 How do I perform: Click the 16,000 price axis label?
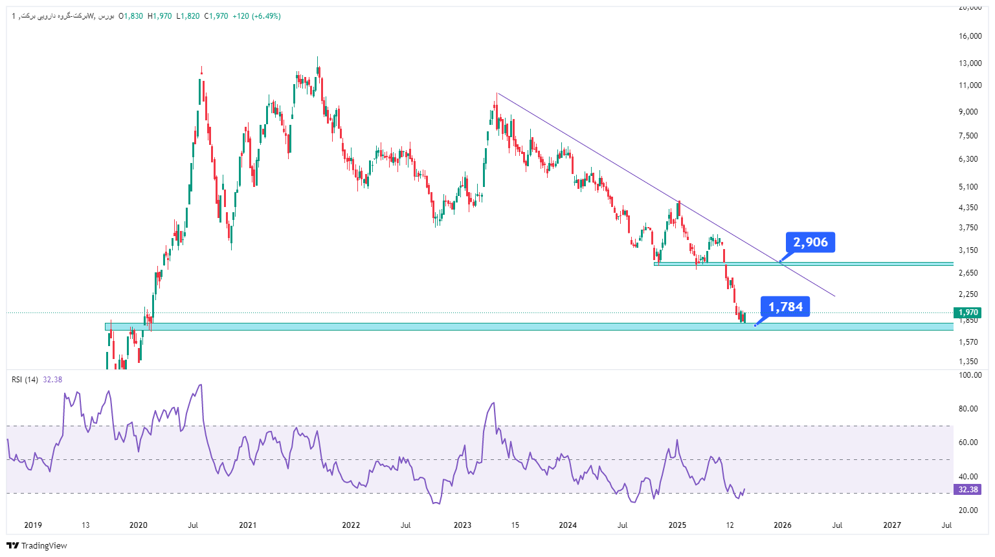[970, 36]
